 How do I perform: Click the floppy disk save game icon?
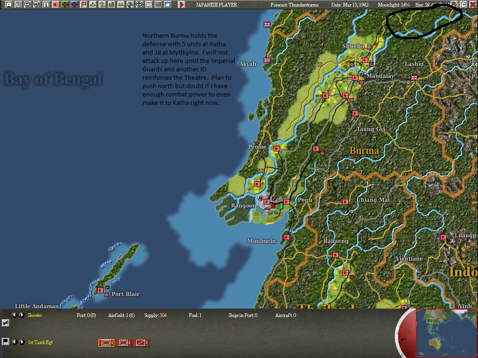click(9, 5)
